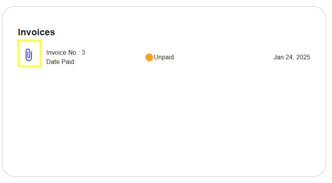
Task: Click the year 2025 in invoice date
Action: point(303,57)
